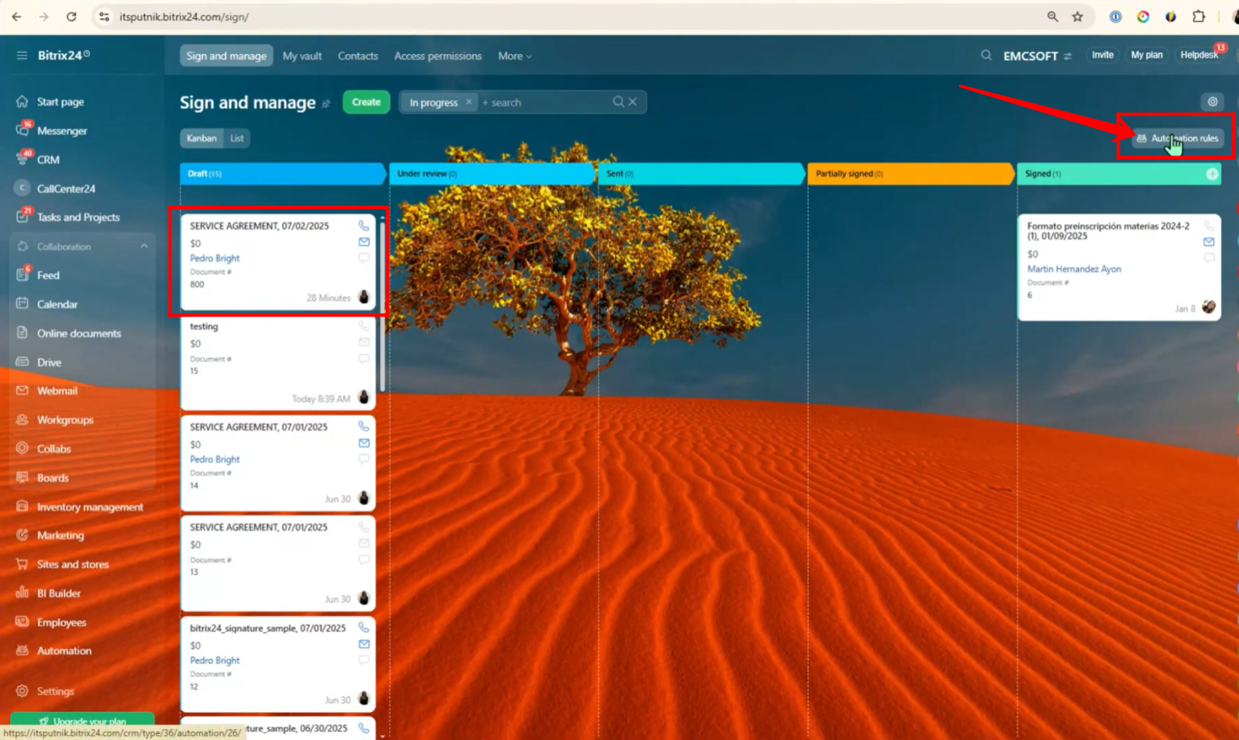
Task: Open the hamburger menu next to Bitrix24
Action: point(22,56)
